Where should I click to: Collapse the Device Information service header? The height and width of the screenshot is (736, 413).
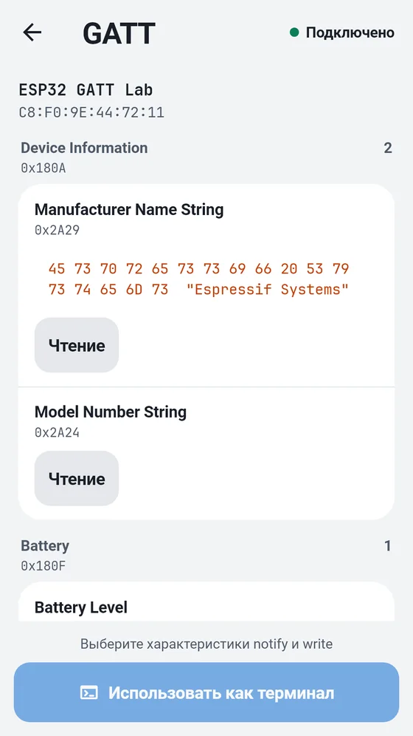coord(206,157)
